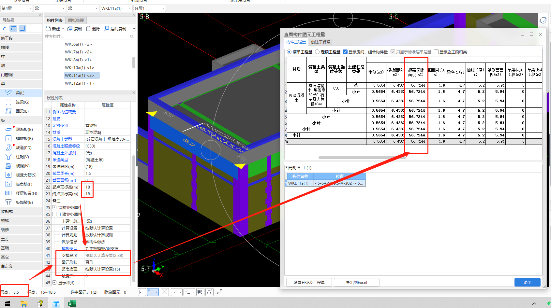Click the batch select icon in bottom toolbar

pyautogui.click(x=200, y=292)
